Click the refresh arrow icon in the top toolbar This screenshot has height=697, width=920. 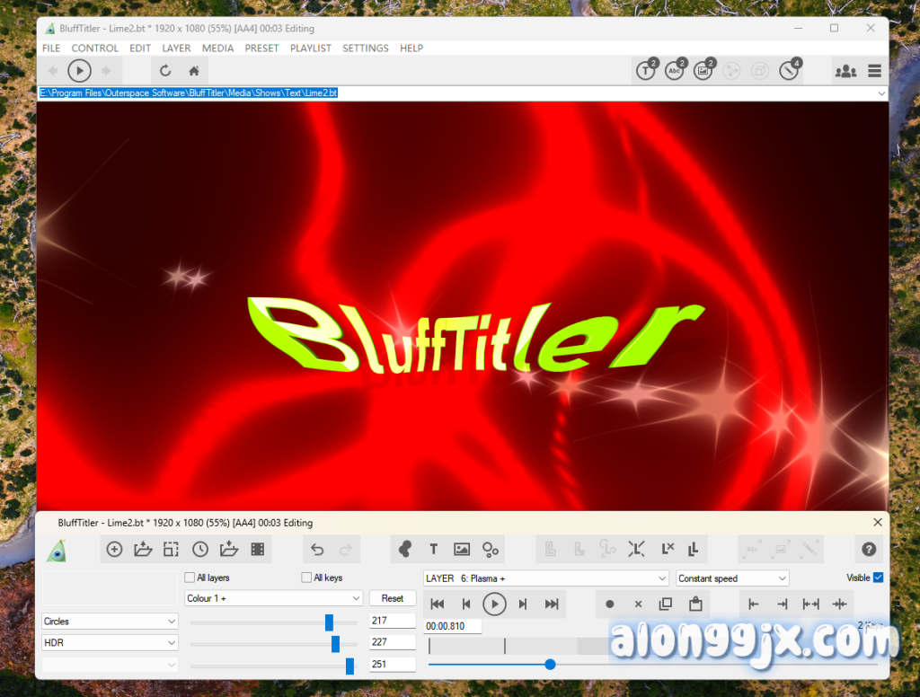(165, 71)
